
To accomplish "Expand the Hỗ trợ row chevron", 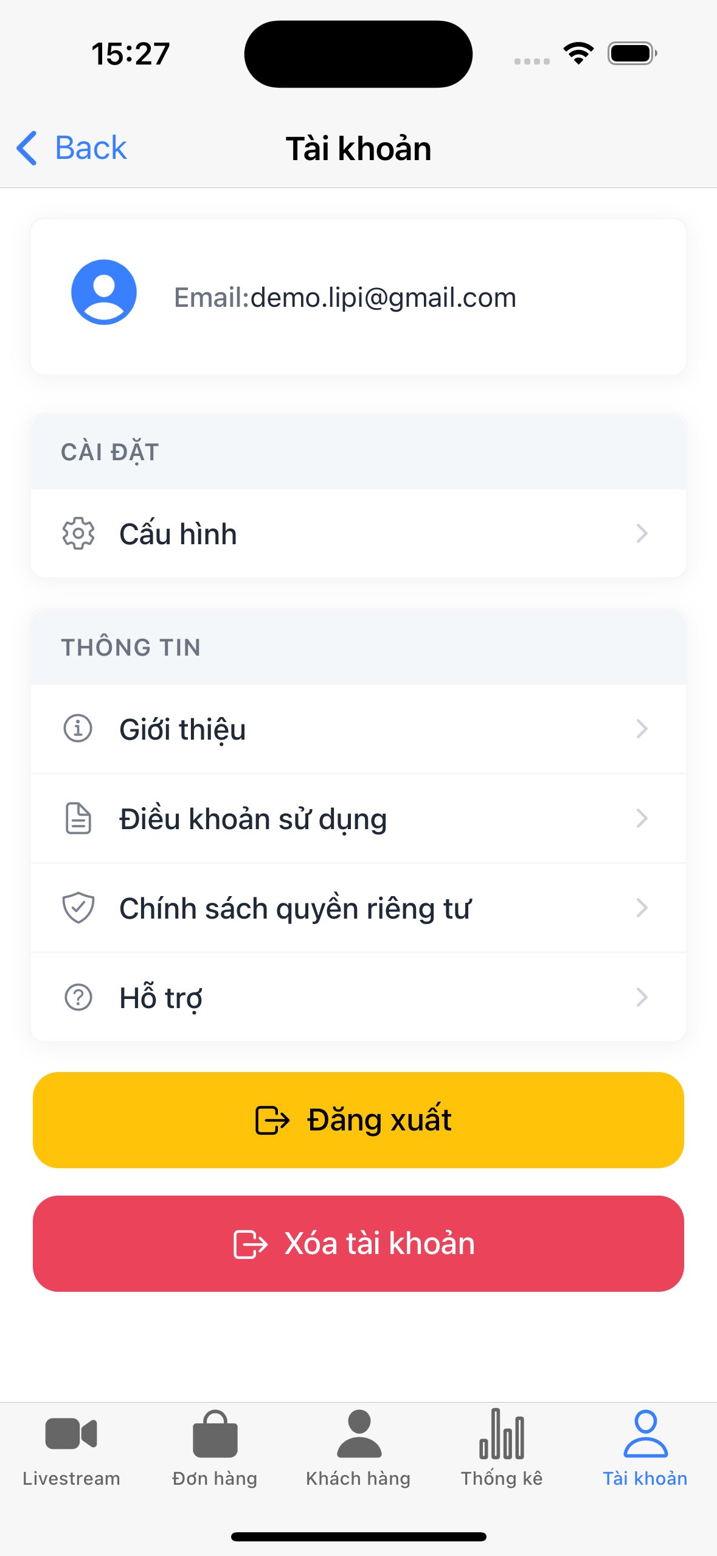I will pos(642,997).
